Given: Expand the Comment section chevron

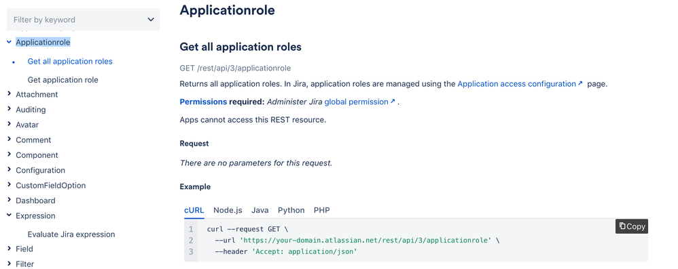Looking at the screenshot, I should pyautogui.click(x=9, y=140).
